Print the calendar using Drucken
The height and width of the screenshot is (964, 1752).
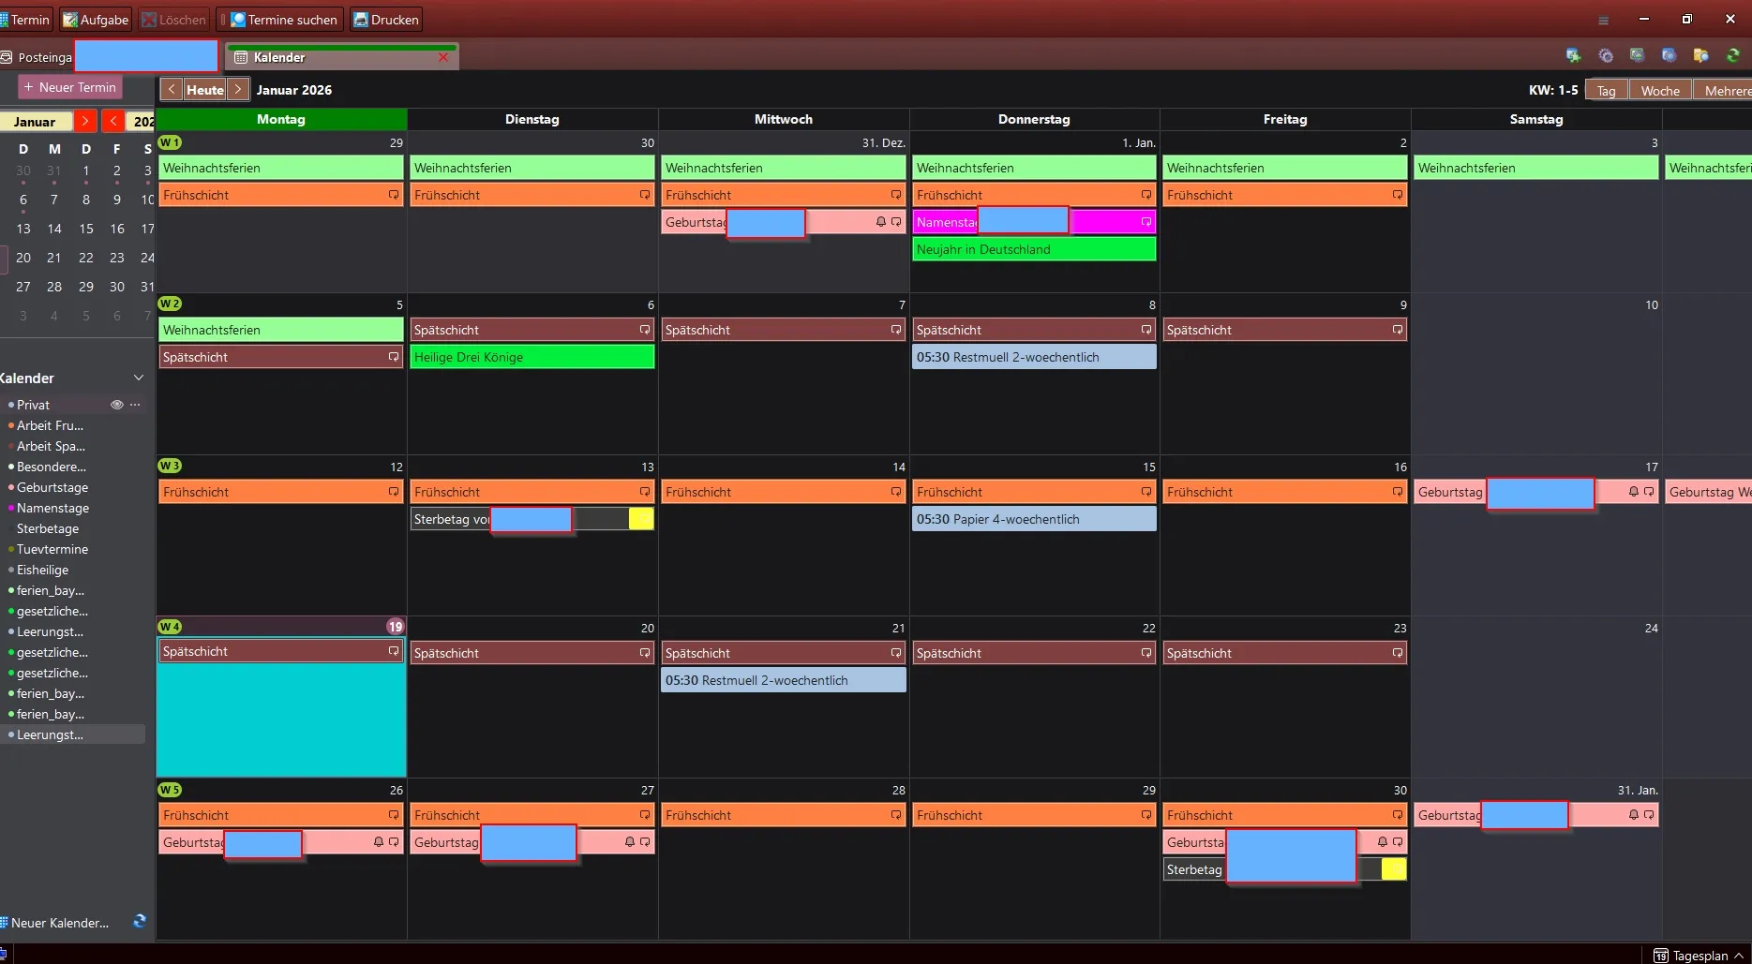(x=385, y=20)
